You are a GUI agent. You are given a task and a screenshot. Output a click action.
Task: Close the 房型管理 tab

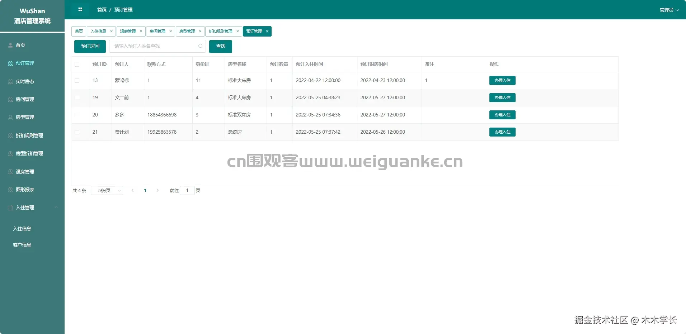[200, 31]
